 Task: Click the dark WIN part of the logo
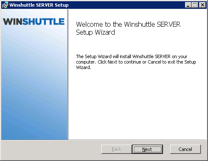[13, 22]
